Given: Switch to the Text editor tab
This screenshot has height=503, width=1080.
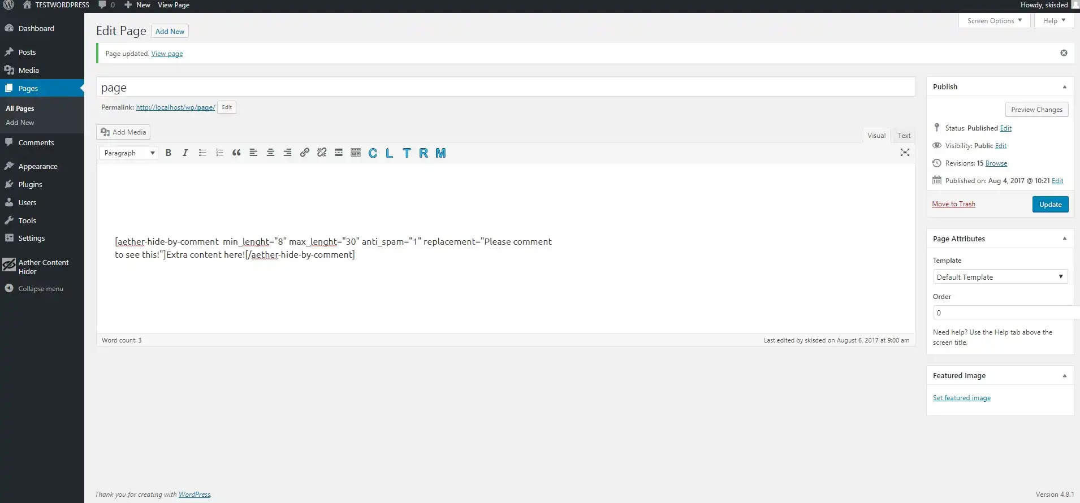Looking at the screenshot, I should tap(904, 136).
